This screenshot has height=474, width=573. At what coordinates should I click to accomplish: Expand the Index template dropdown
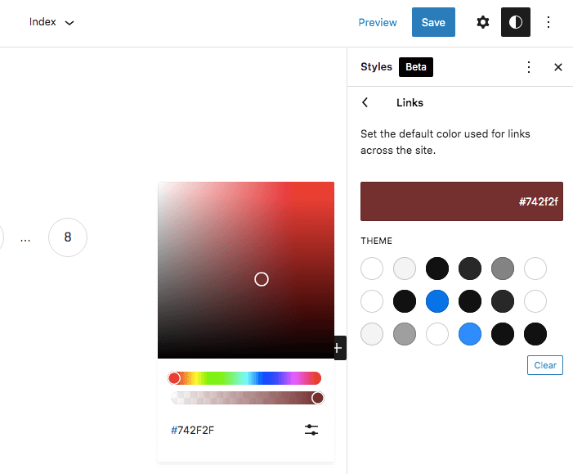[x=51, y=22]
